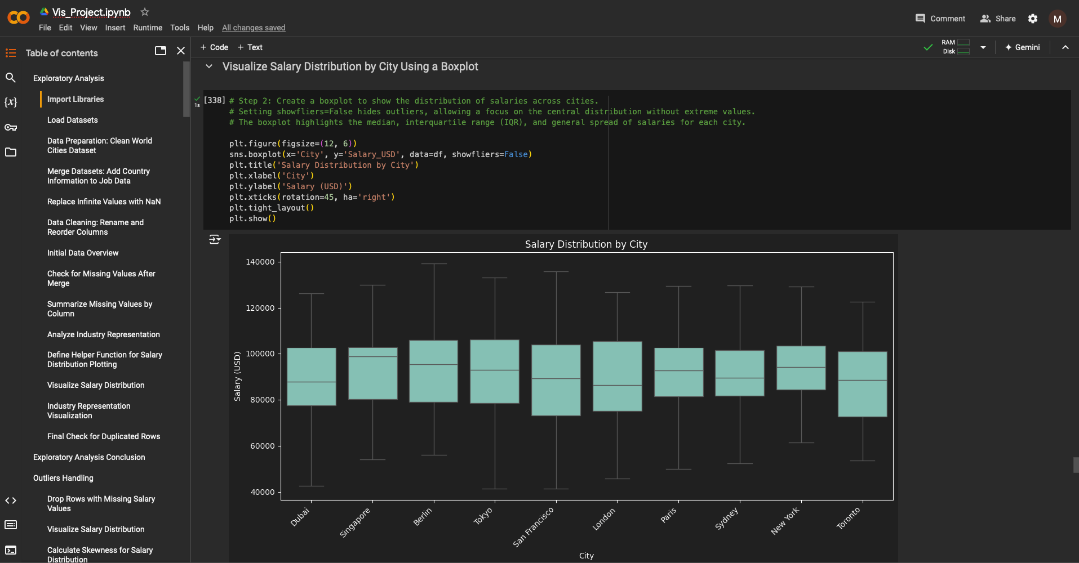The width and height of the screenshot is (1079, 563).
Task: Collapse the Visualize Salary Distribution by City section
Action: tap(209, 66)
